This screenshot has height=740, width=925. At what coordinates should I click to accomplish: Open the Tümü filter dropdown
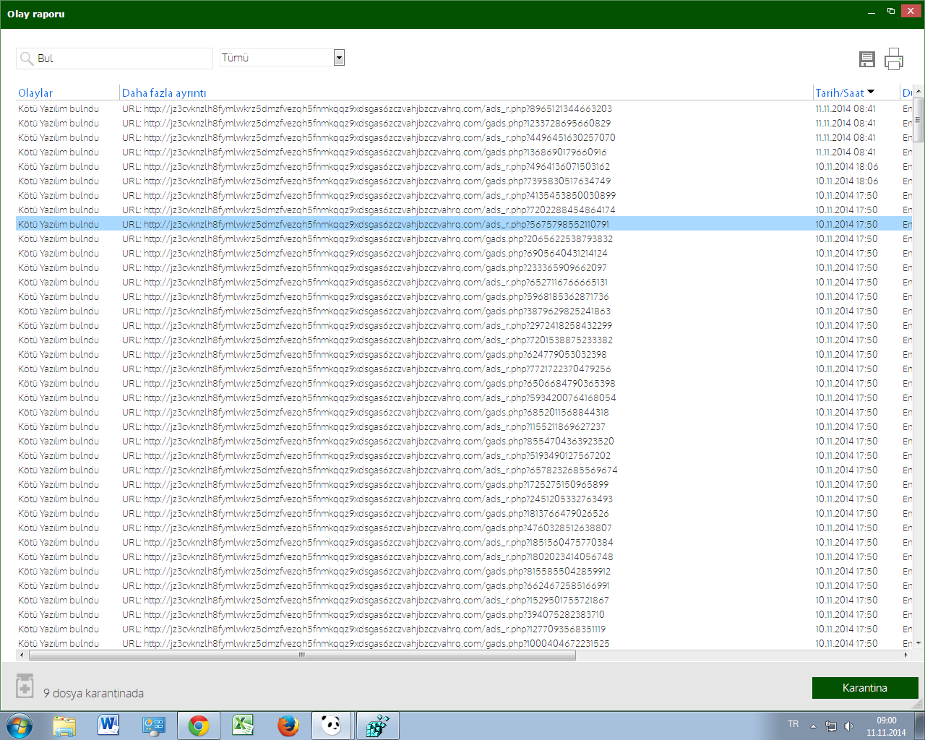pos(339,58)
